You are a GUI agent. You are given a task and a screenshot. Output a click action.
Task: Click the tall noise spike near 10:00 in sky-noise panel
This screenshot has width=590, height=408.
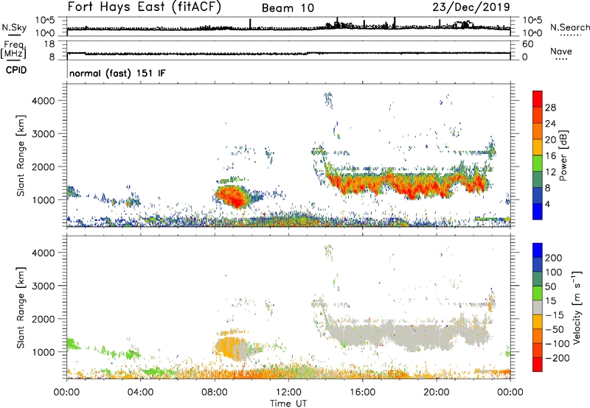click(250, 24)
